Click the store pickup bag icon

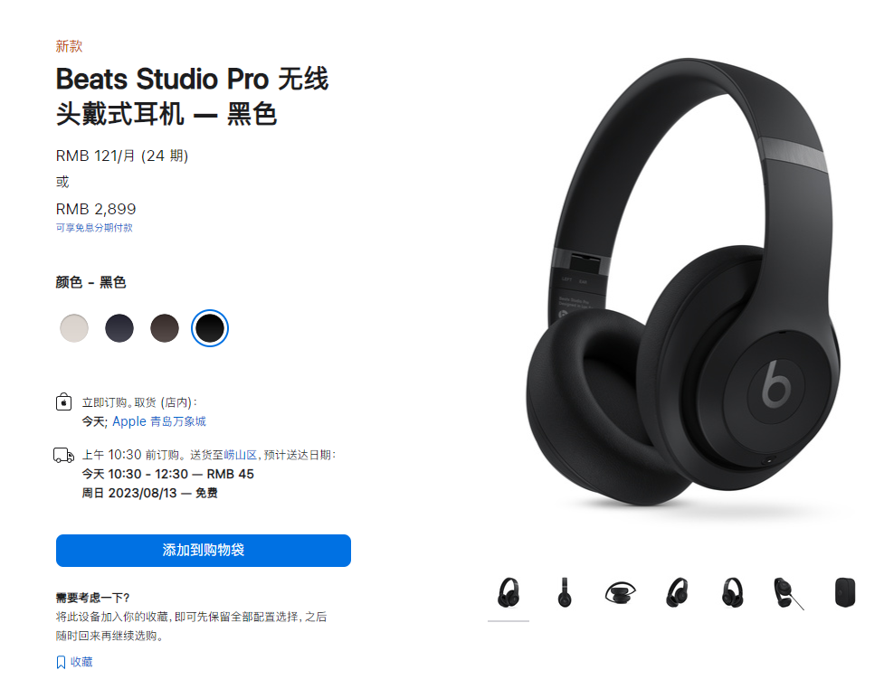(x=63, y=402)
